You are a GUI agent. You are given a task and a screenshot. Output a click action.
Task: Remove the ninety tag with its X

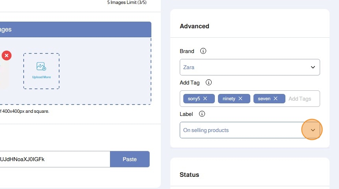tap(240, 99)
